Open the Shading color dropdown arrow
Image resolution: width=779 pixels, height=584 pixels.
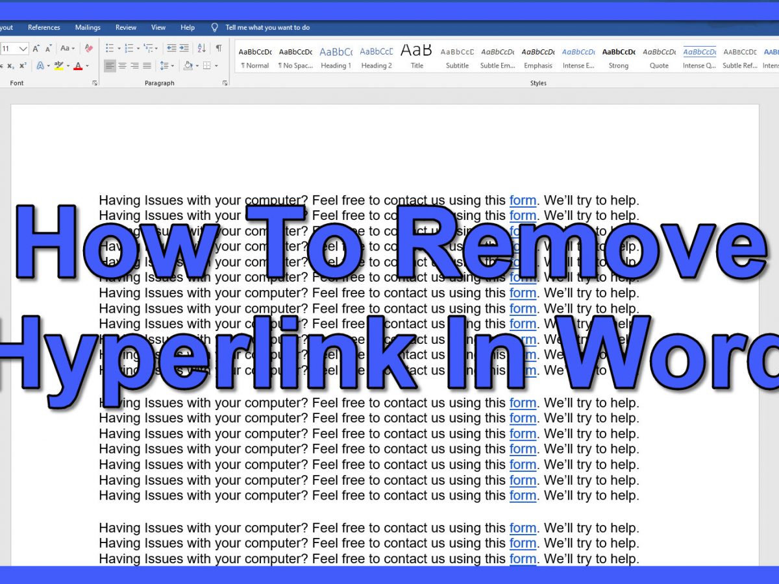(197, 66)
